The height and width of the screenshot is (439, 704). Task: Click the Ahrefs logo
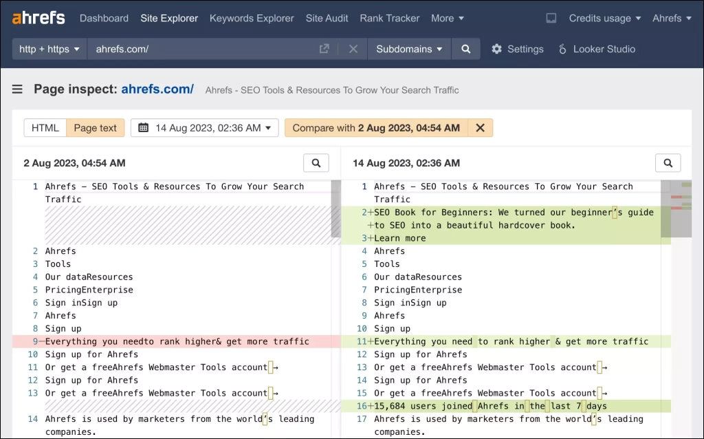pyautogui.click(x=38, y=18)
